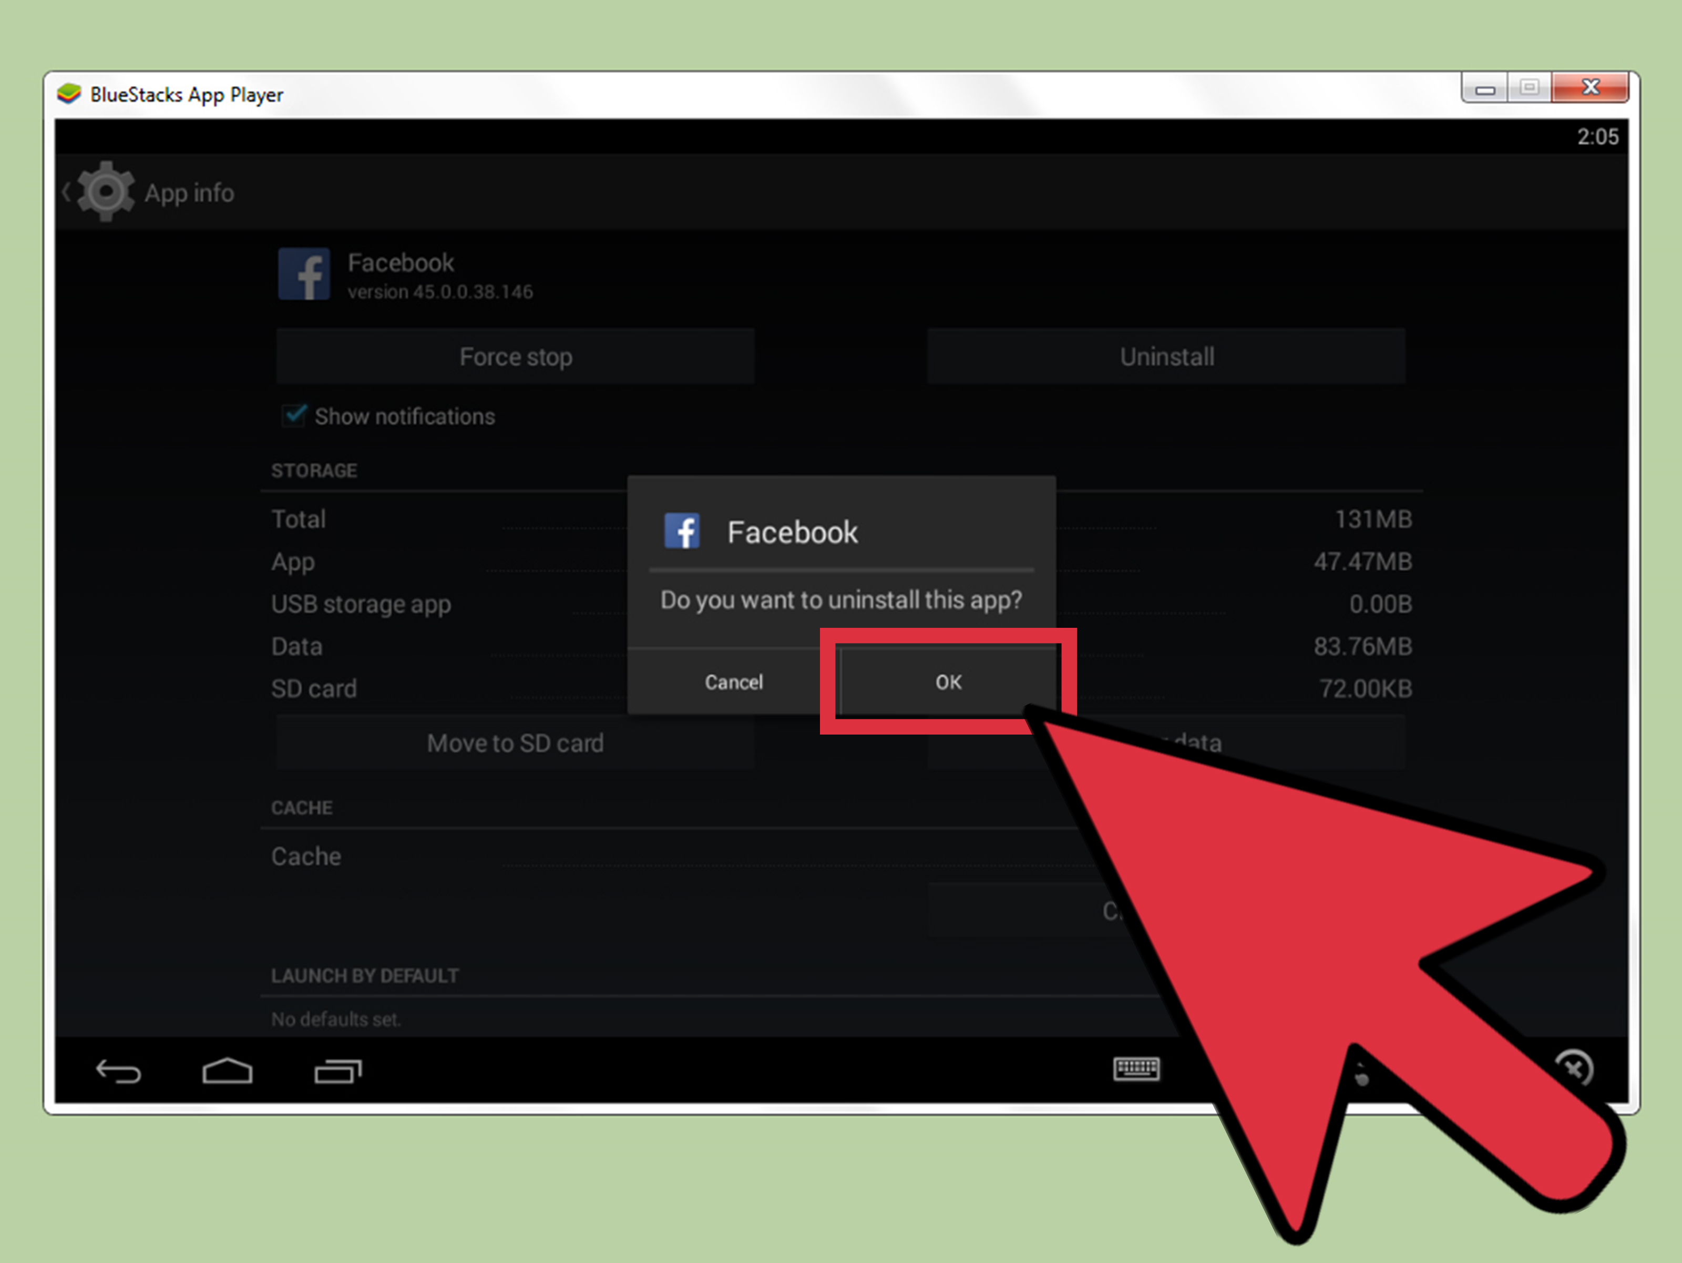
Task: Tap the Android home navigation icon
Action: click(228, 1071)
